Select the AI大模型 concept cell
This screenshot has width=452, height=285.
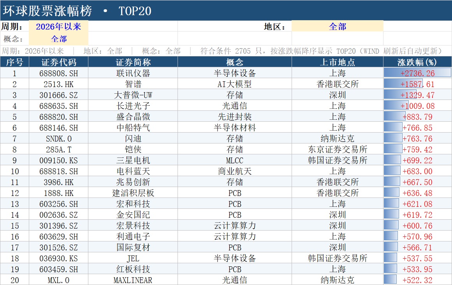[235, 84]
